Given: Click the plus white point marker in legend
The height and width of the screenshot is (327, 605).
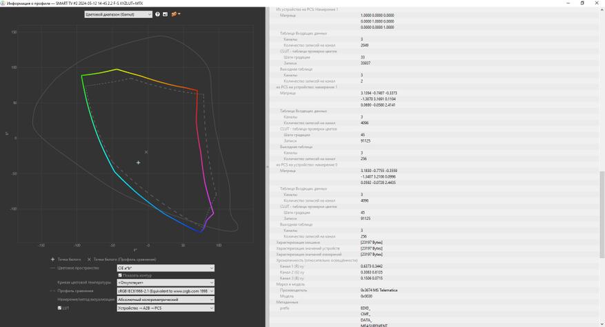Looking at the screenshot, I should (53, 260).
